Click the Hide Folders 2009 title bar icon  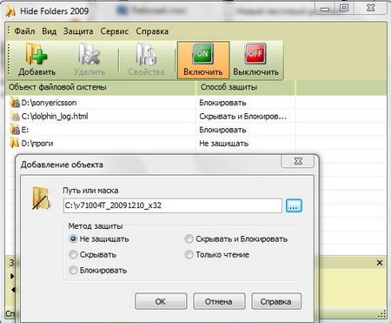tap(10, 11)
